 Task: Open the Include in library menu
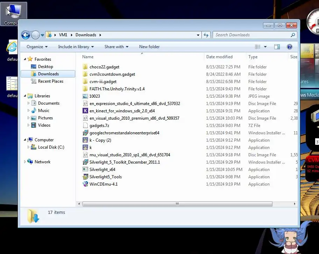tap(76, 47)
